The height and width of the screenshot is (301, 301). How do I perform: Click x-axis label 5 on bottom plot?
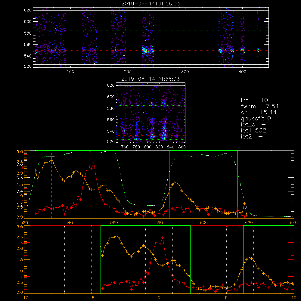(227, 298)
